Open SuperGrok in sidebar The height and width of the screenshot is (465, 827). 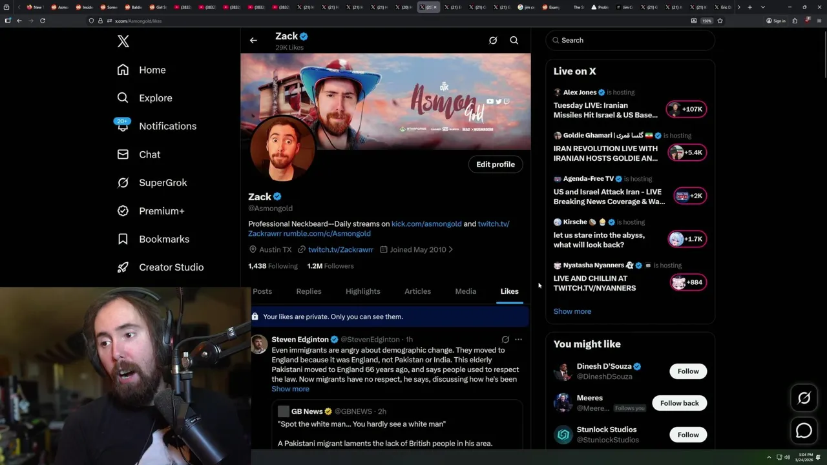pos(152,183)
